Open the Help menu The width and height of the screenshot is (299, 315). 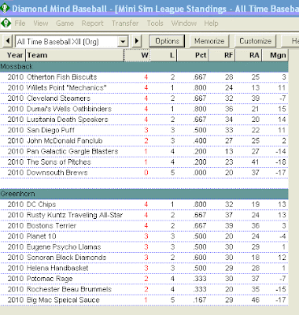point(211,24)
